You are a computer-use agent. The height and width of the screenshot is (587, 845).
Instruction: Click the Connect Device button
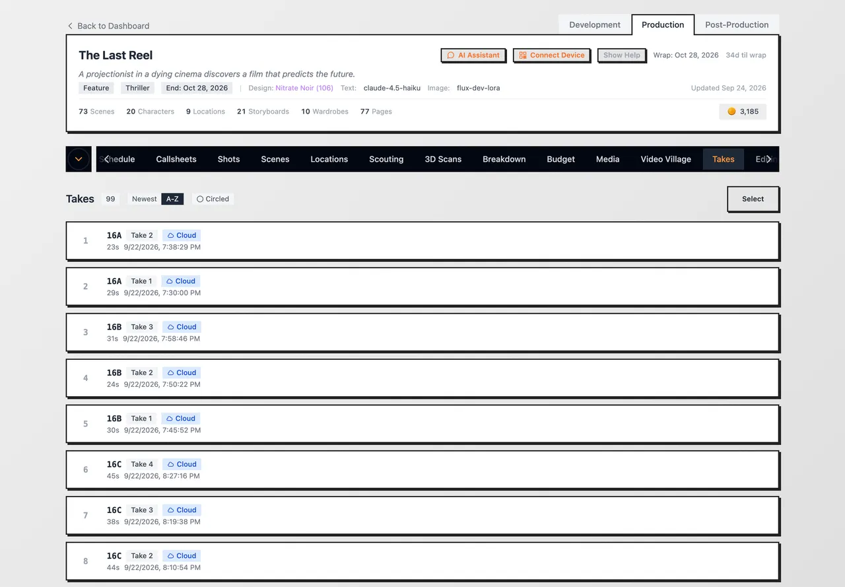click(552, 55)
